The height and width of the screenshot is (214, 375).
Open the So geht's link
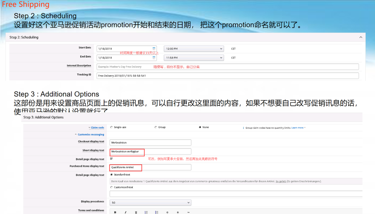tap(281, 181)
